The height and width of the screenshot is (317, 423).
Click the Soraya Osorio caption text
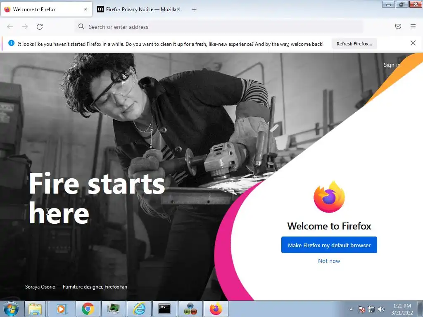pos(76,287)
